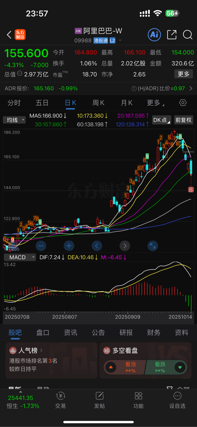
Task: Open the search magnifier icon
Action: 188,35
